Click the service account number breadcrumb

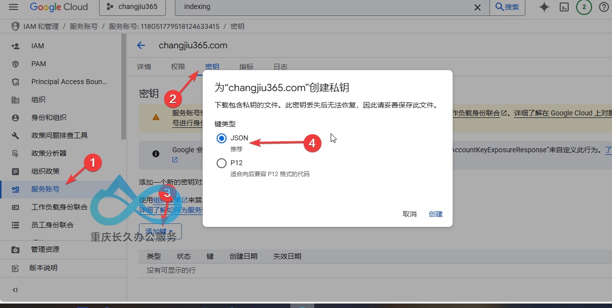click(x=164, y=26)
